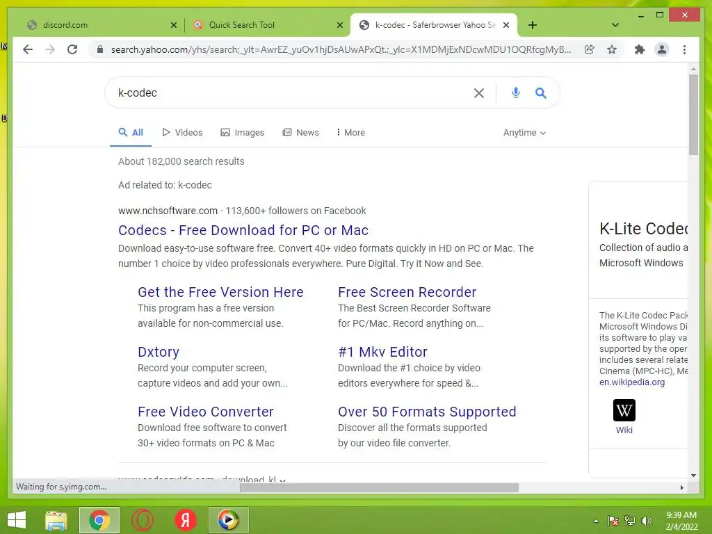Click www.nchsoftware.com ad URL text
The height and width of the screenshot is (534, 712).
tap(168, 211)
